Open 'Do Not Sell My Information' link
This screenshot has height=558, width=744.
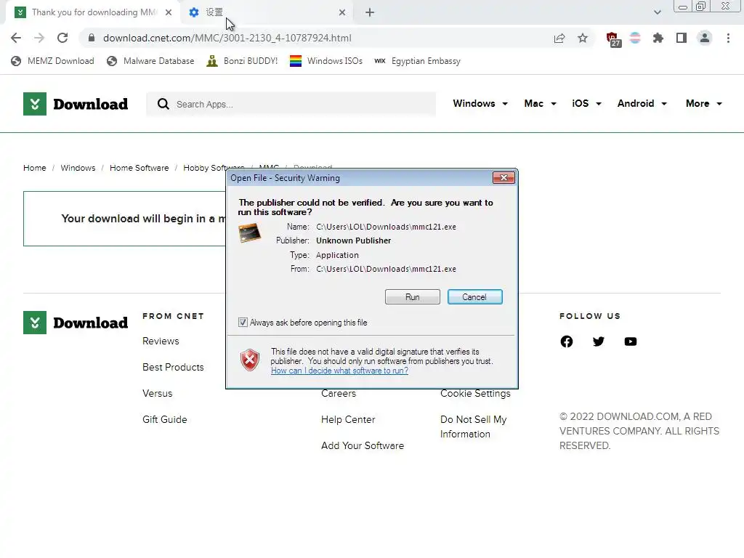tap(474, 426)
